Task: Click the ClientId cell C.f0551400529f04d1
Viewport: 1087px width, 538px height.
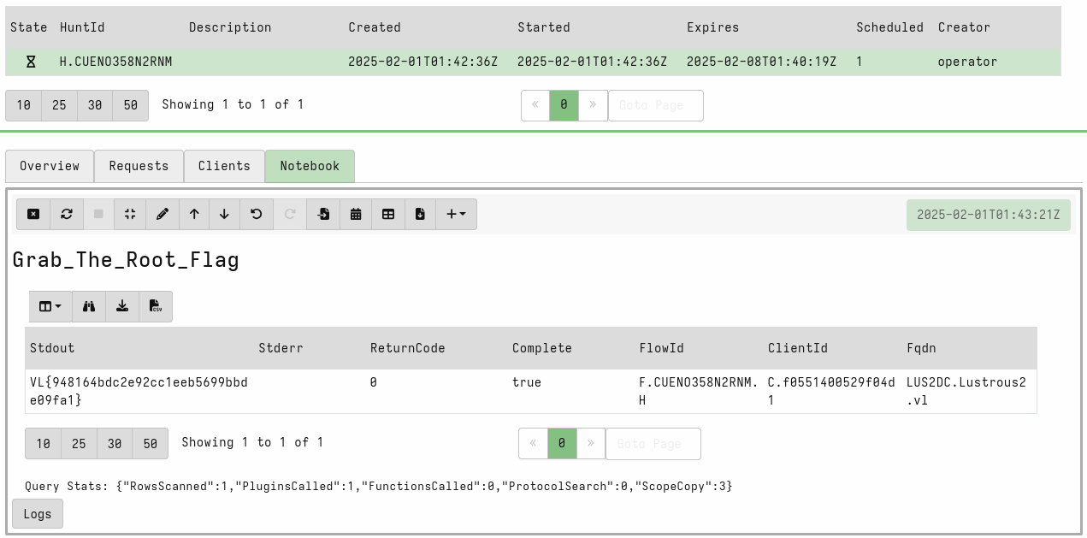Action: click(831, 391)
